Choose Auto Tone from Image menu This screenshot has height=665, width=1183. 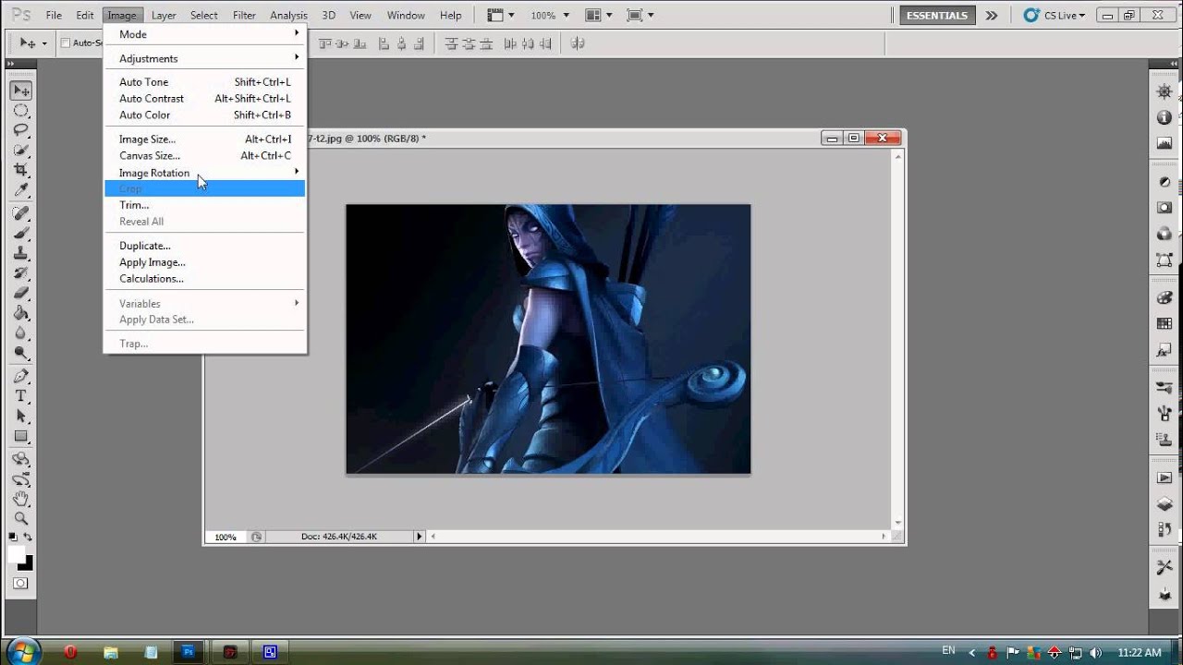click(204, 82)
